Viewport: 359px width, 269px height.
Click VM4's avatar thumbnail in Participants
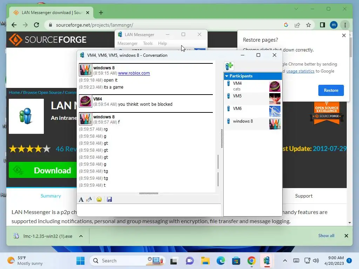coord(275,86)
